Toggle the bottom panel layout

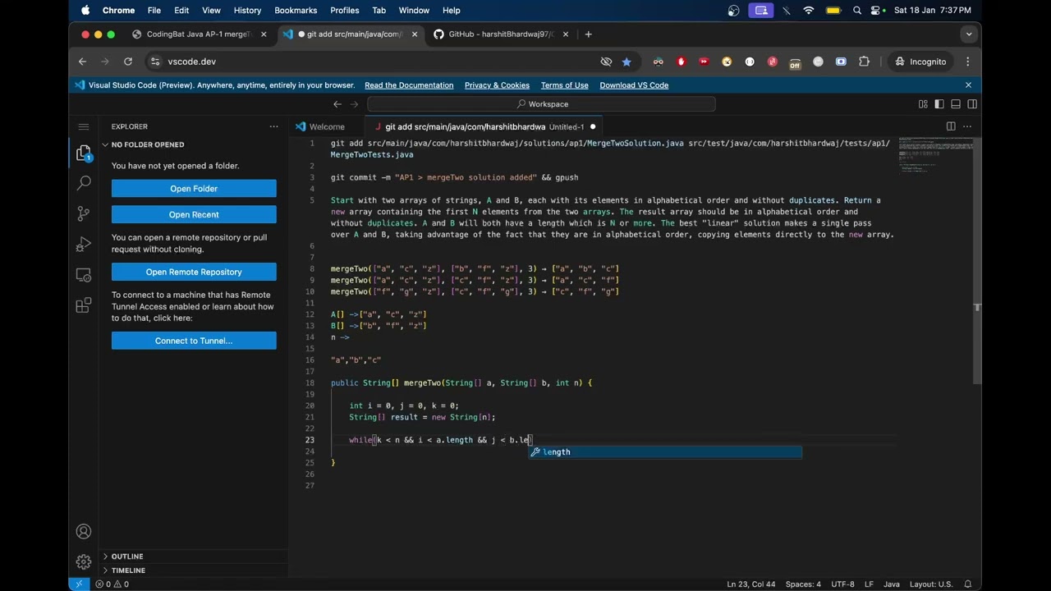pyautogui.click(x=956, y=104)
